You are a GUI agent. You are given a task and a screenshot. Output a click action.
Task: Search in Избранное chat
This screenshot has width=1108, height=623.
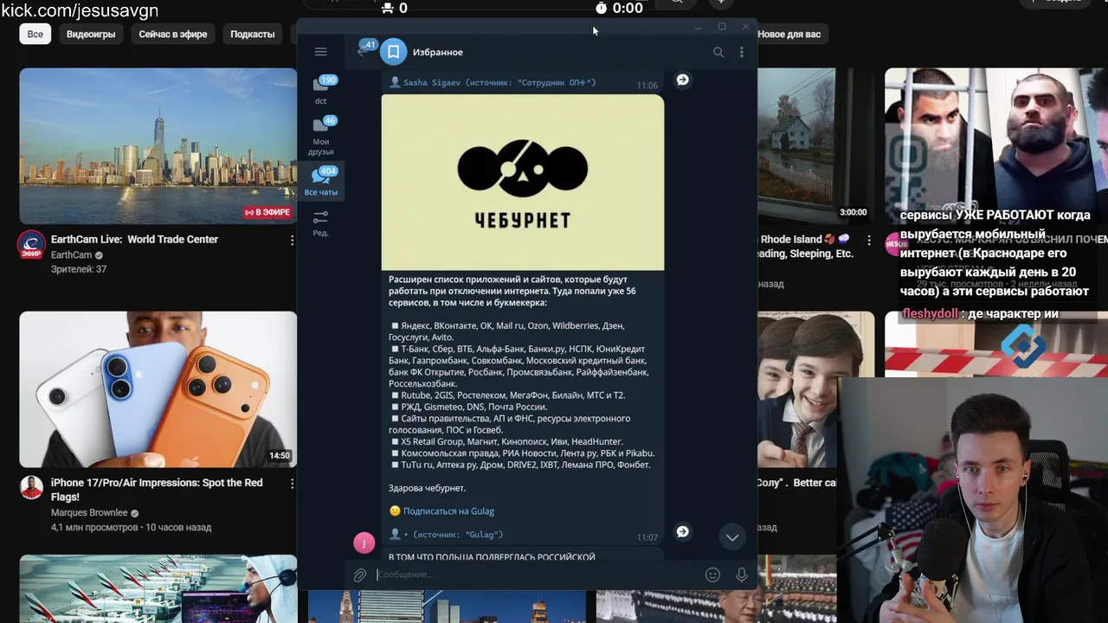(718, 52)
